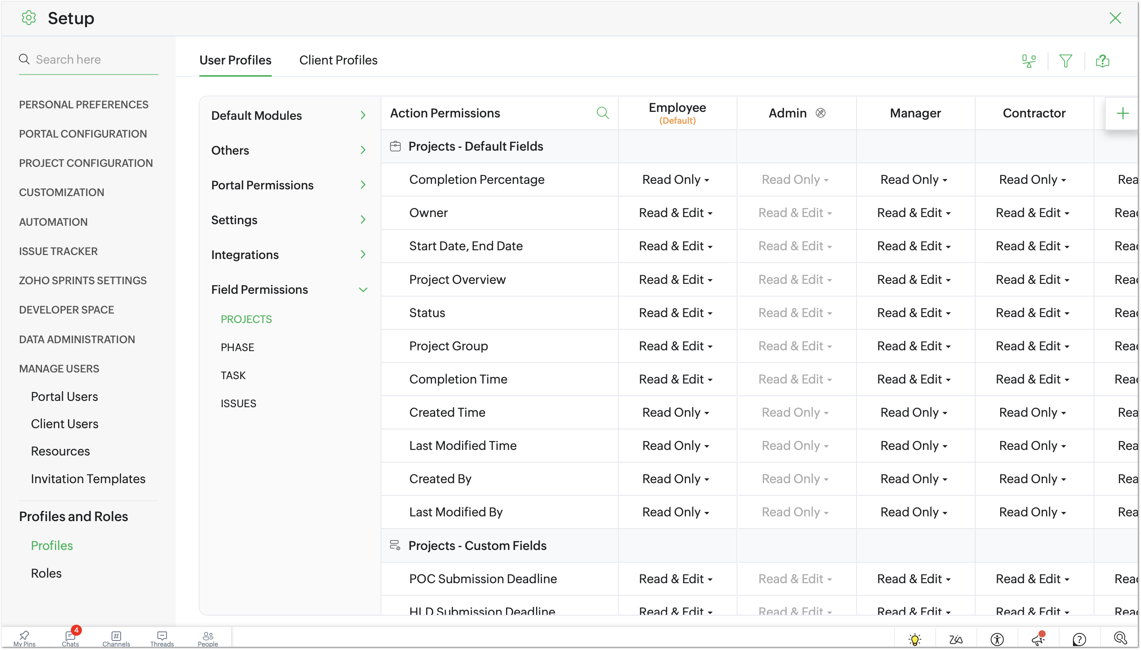Select TASK under Field Permissions
The height and width of the screenshot is (650, 1141).
click(233, 376)
